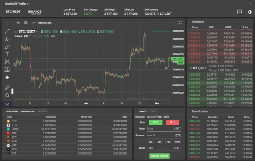Click the Quantity column header in Recent trades
255x161 pixels.
point(213,117)
